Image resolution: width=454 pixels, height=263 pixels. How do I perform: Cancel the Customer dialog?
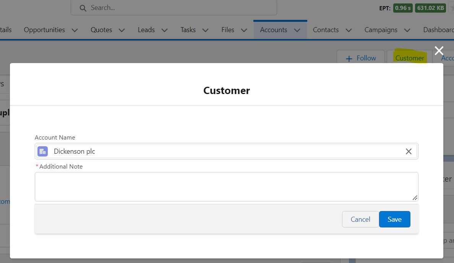tap(360, 219)
